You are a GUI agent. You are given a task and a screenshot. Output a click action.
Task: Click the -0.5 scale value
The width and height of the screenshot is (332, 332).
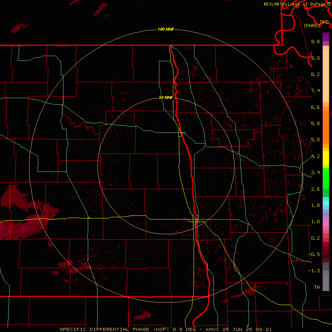[x=314, y=255]
